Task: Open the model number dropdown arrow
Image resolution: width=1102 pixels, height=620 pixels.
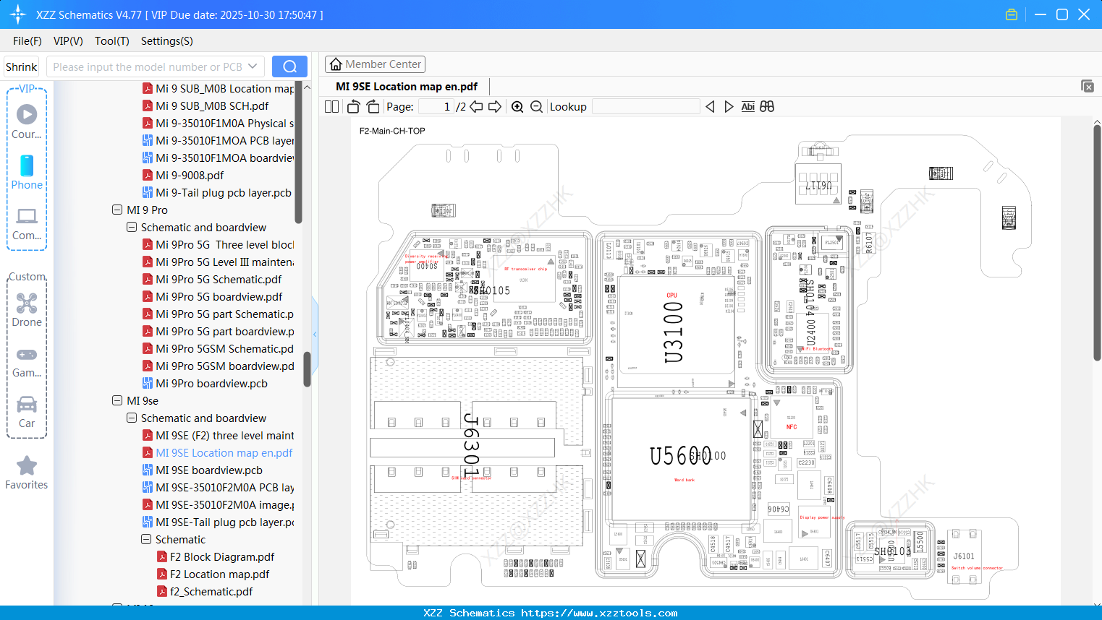Action: click(x=255, y=66)
